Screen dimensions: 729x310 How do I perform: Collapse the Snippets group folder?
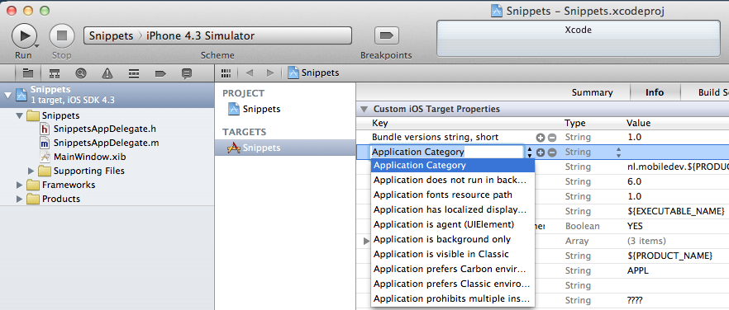click(19, 115)
